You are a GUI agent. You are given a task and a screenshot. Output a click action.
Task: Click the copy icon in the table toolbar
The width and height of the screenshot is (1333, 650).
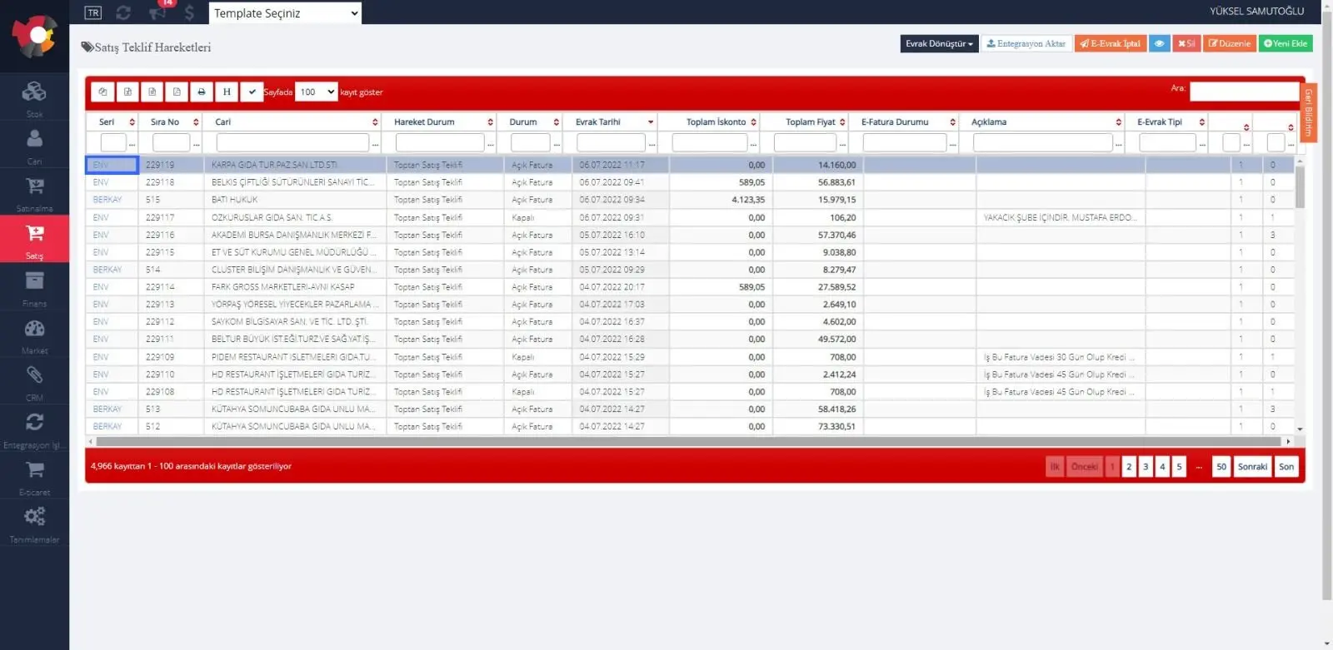[102, 92]
